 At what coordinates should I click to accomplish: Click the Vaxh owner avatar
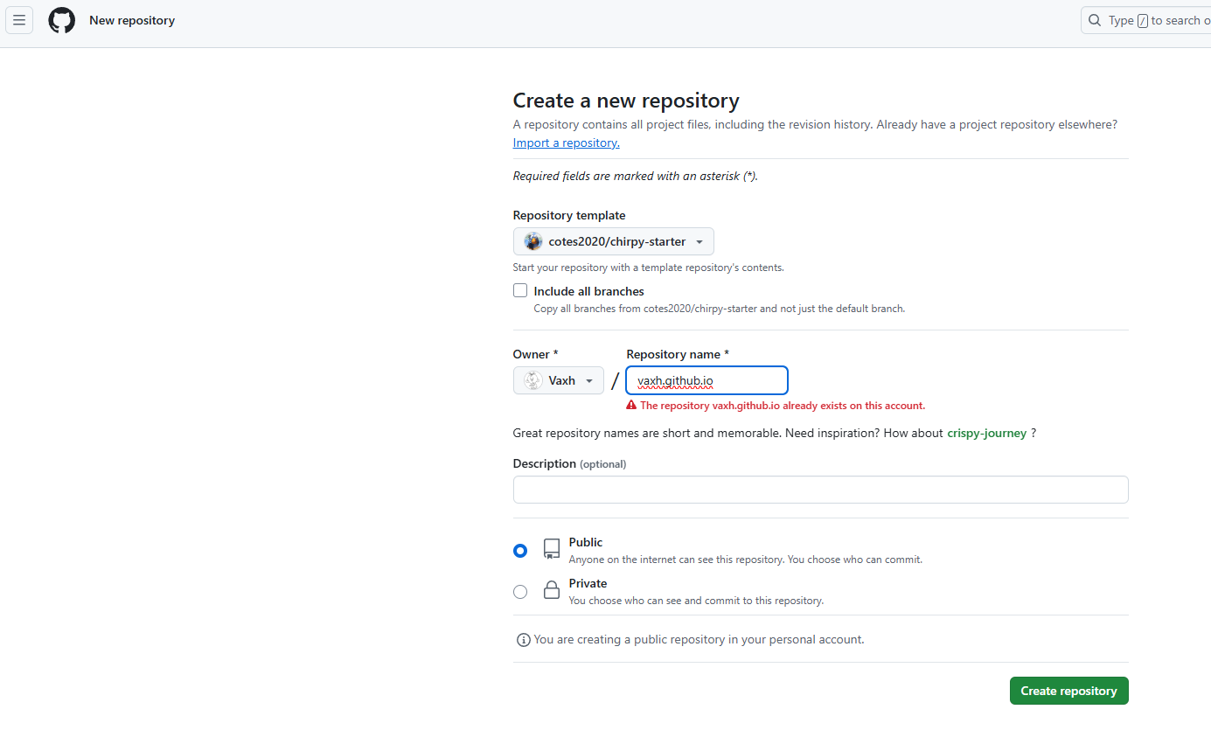click(x=532, y=380)
